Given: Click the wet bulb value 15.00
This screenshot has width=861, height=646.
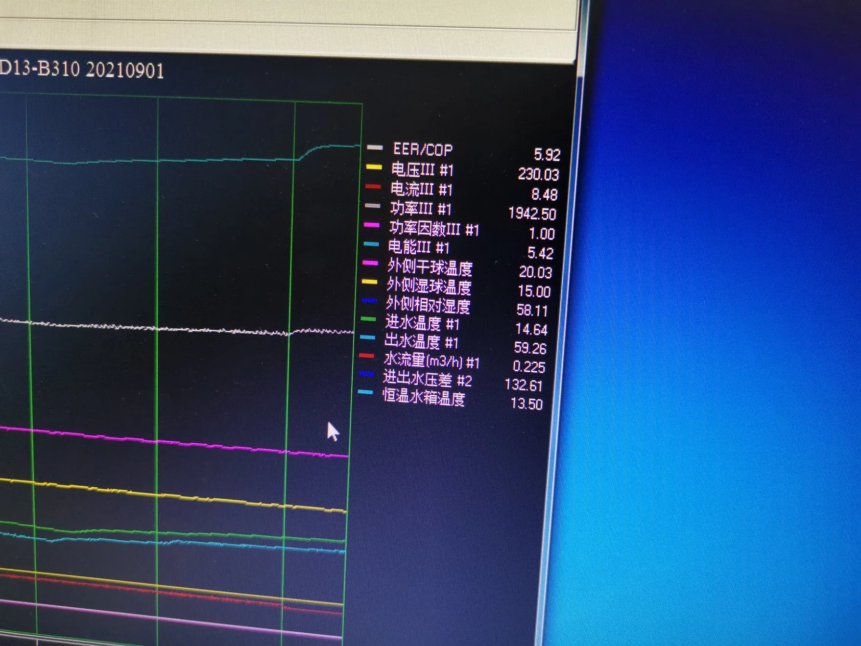Looking at the screenshot, I should click(x=534, y=291).
